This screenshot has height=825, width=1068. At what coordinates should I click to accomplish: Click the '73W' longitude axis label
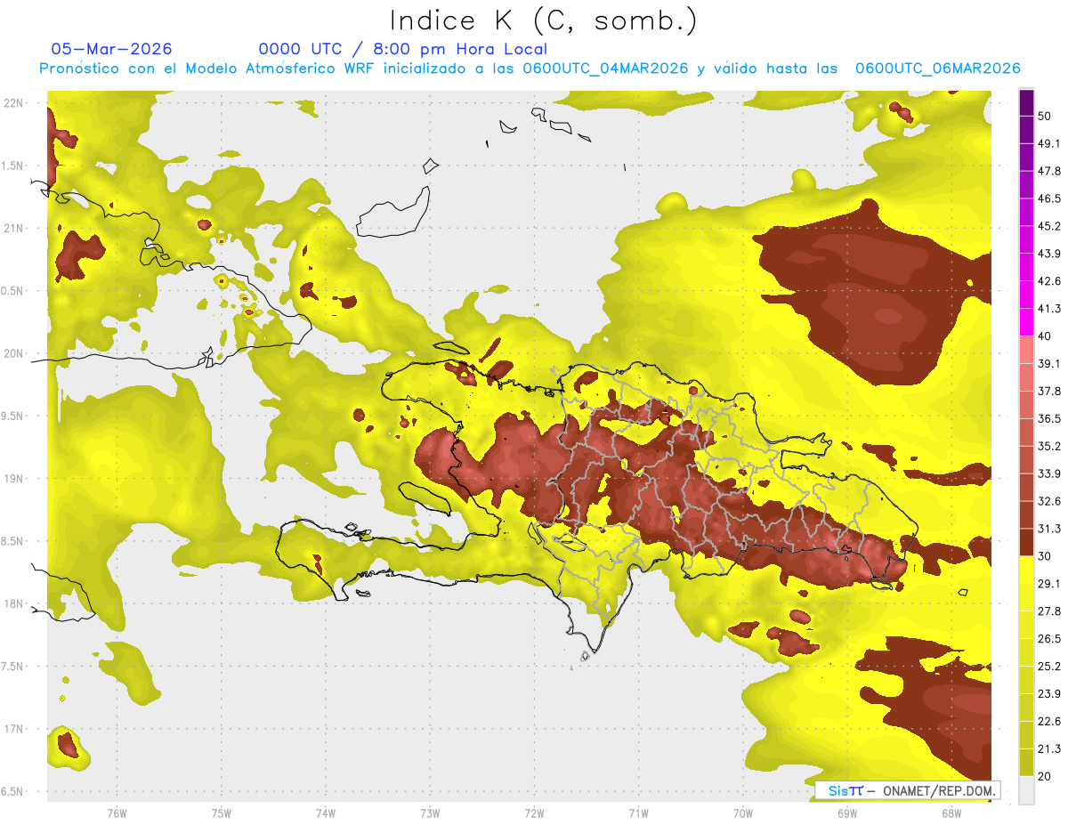coord(430,812)
